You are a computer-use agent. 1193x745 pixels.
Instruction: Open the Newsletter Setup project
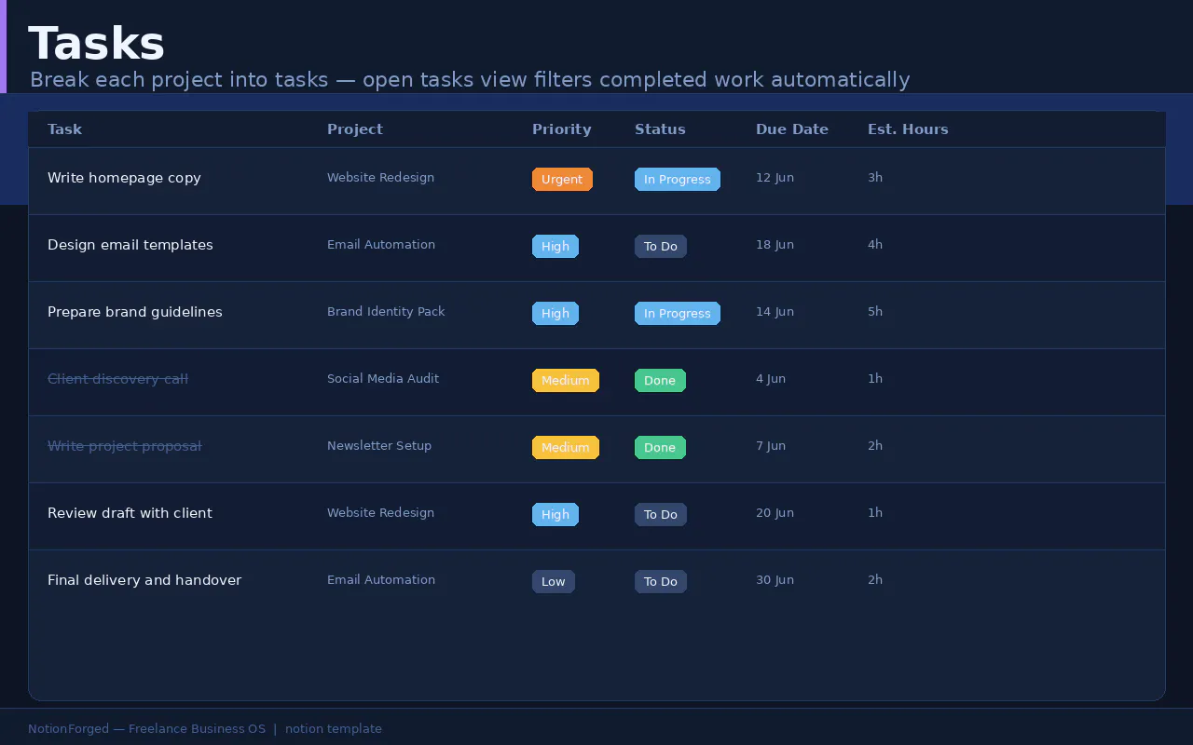tap(379, 446)
